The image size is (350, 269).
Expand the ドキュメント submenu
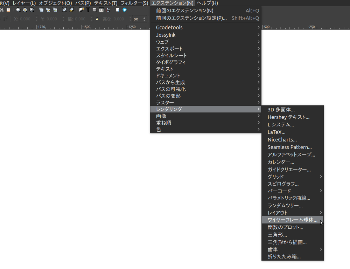[x=205, y=76]
